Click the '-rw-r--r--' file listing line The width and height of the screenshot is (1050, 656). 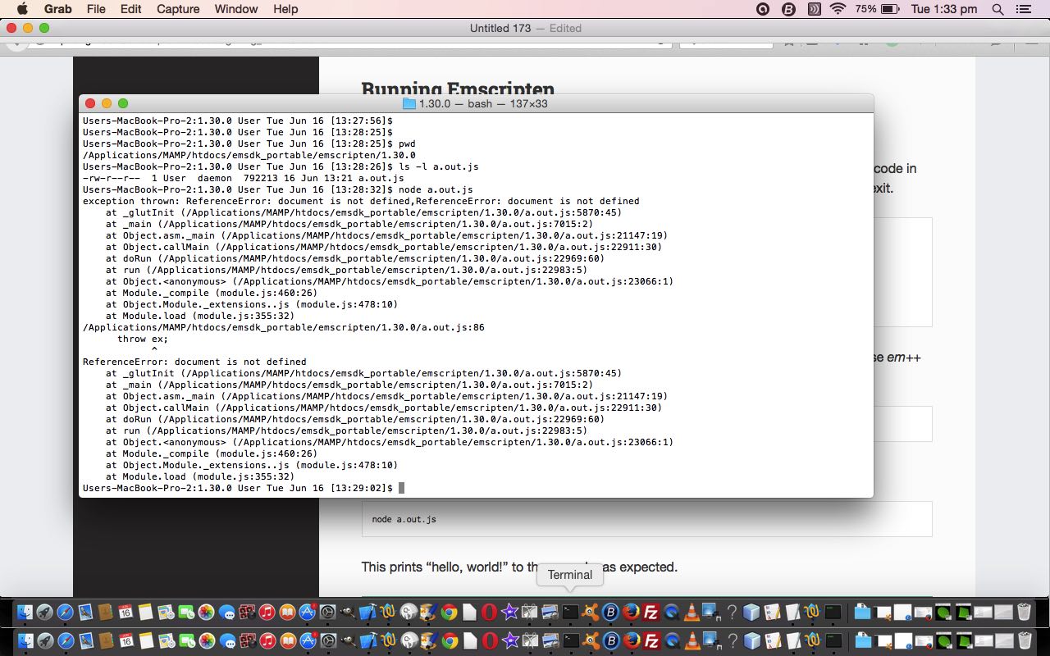coord(244,178)
